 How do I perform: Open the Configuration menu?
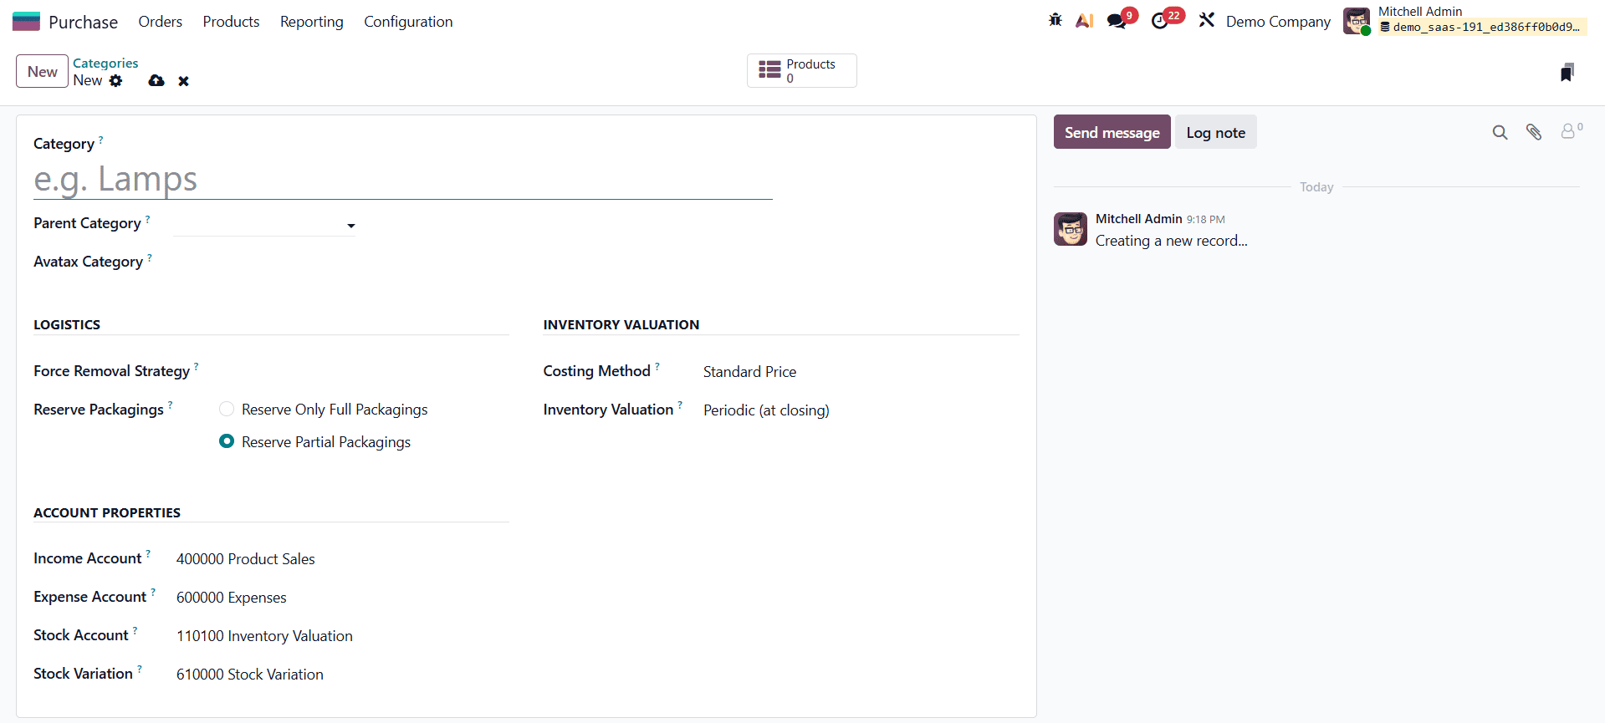click(408, 22)
